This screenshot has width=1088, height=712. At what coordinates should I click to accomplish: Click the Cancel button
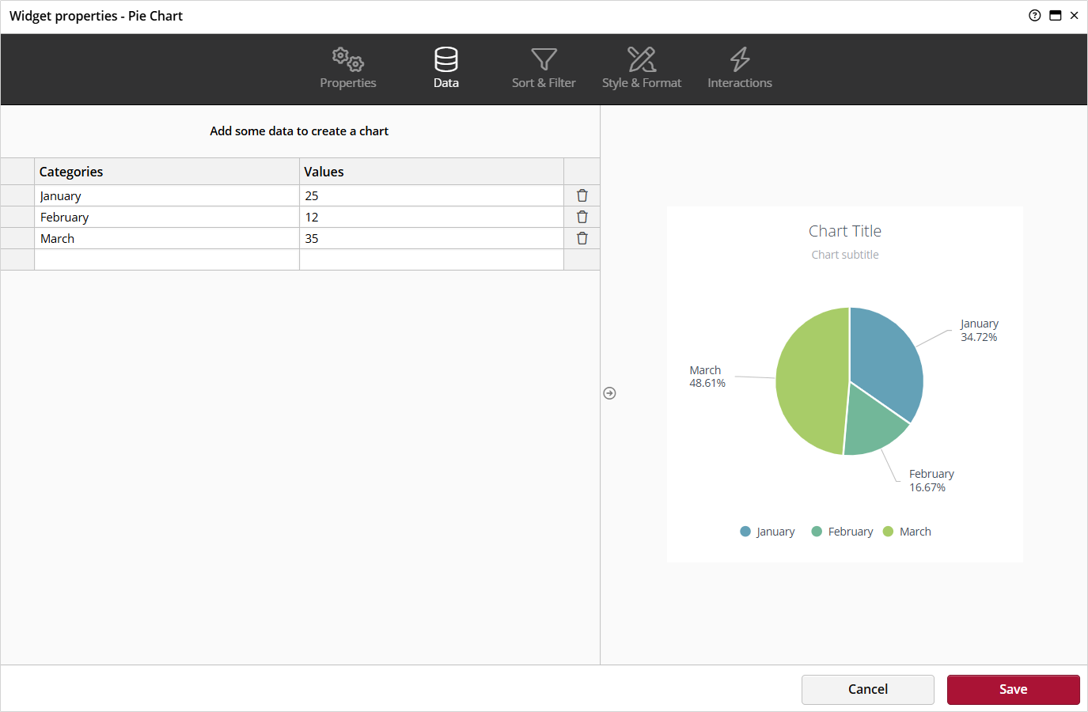click(x=868, y=689)
